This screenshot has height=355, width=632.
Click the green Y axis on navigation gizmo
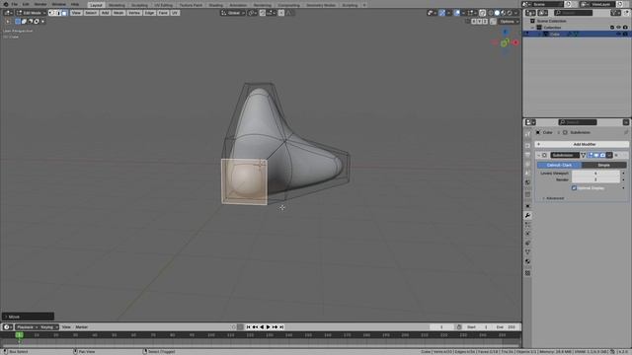click(504, 43)
